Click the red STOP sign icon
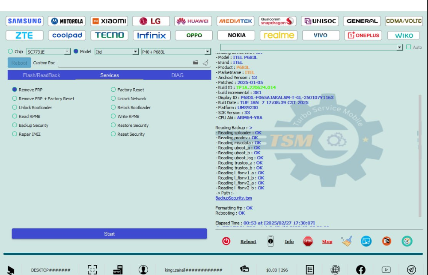This screenshot has width=428, height=275. pyautogui.click(x=308, y=241)
